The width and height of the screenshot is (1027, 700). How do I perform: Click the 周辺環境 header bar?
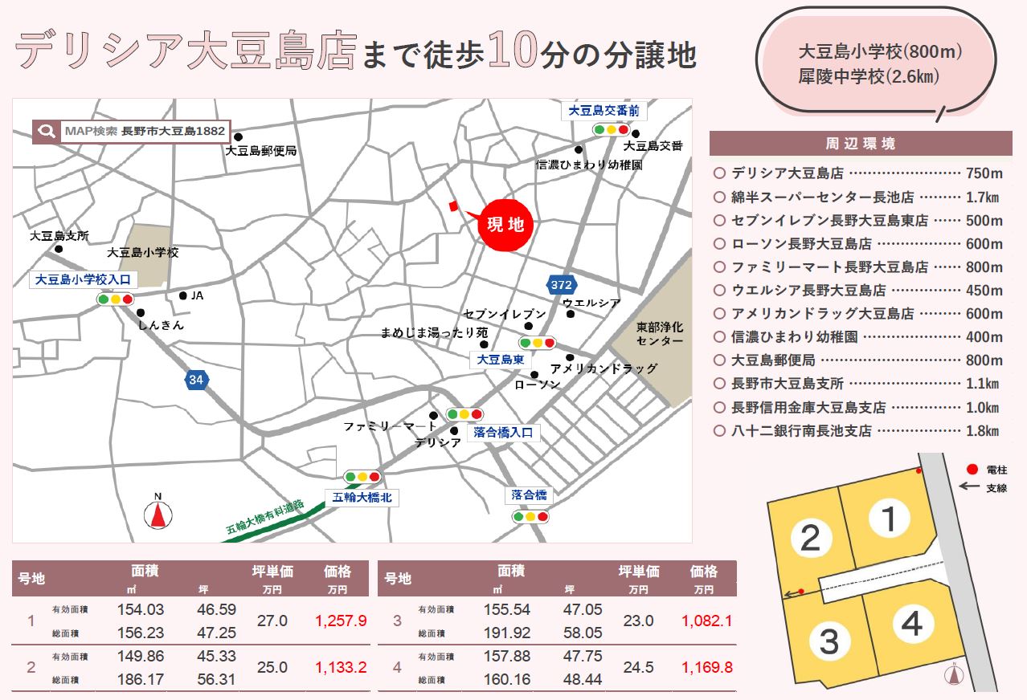(860, 144)
